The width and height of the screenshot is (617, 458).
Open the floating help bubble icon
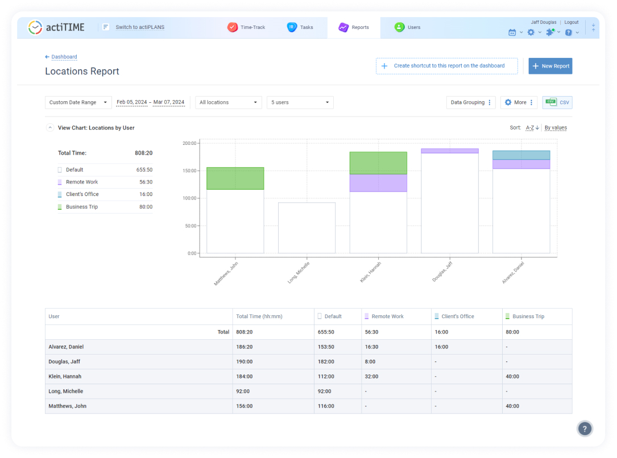tap(585, 428)
